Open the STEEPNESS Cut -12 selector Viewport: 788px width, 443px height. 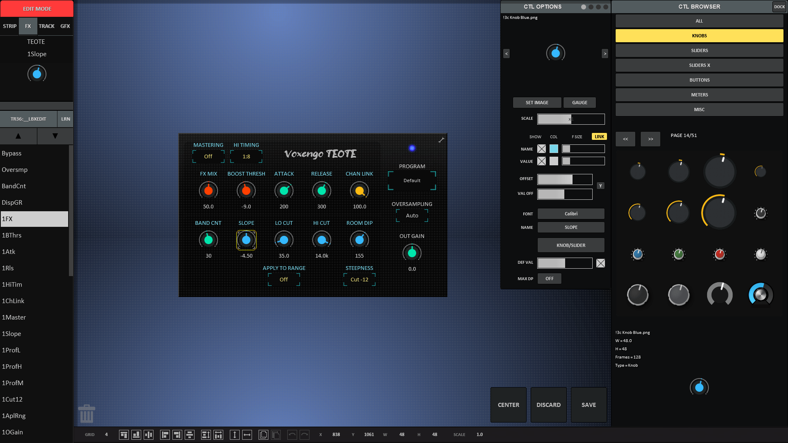[x=360, y=279]
